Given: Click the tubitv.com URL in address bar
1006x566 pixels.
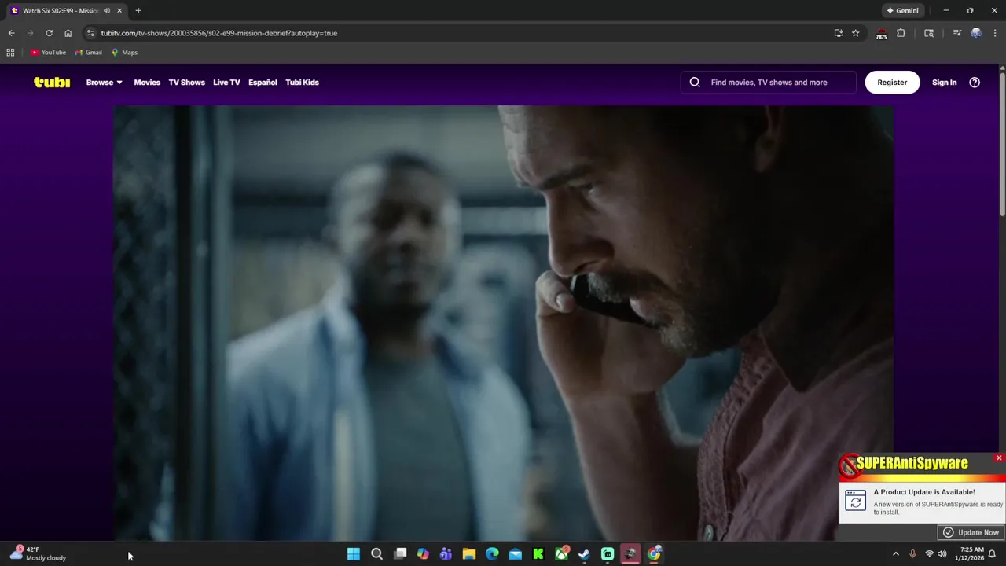Looking at the screenshot, I should 218,33.
